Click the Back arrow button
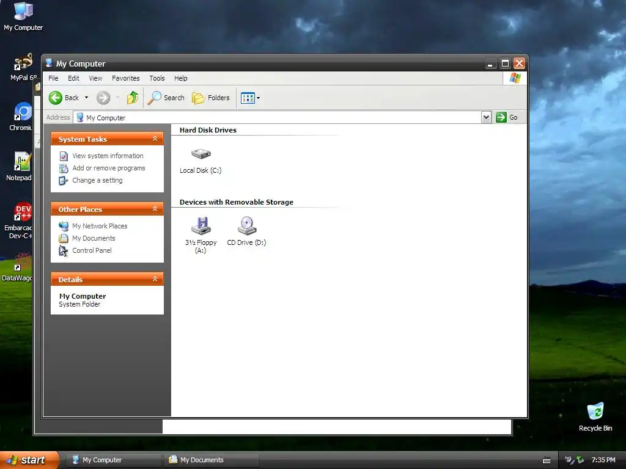The width and height of the screenshot is (626, 469). [64, 98]
